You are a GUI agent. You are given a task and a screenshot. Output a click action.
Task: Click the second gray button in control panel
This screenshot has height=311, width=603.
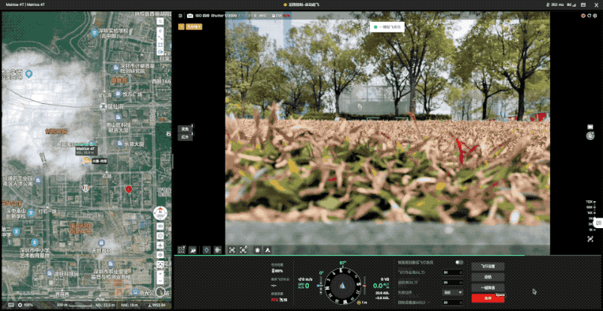tap(488, 277)
